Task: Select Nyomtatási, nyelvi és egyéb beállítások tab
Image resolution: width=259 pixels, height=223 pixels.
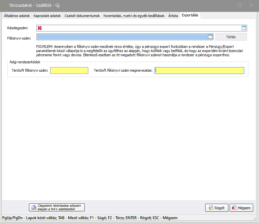Action: 134,16
